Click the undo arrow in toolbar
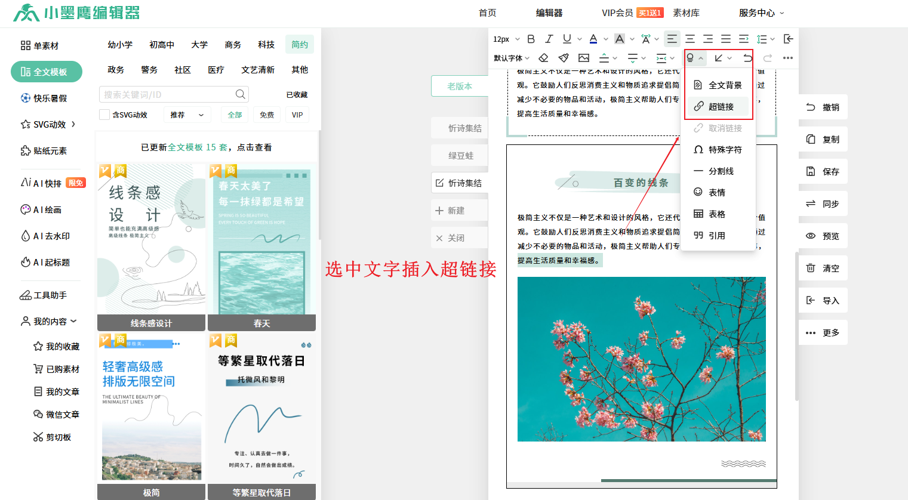The height and width of the screenshot is (500, 908). (x=747, y=58)
